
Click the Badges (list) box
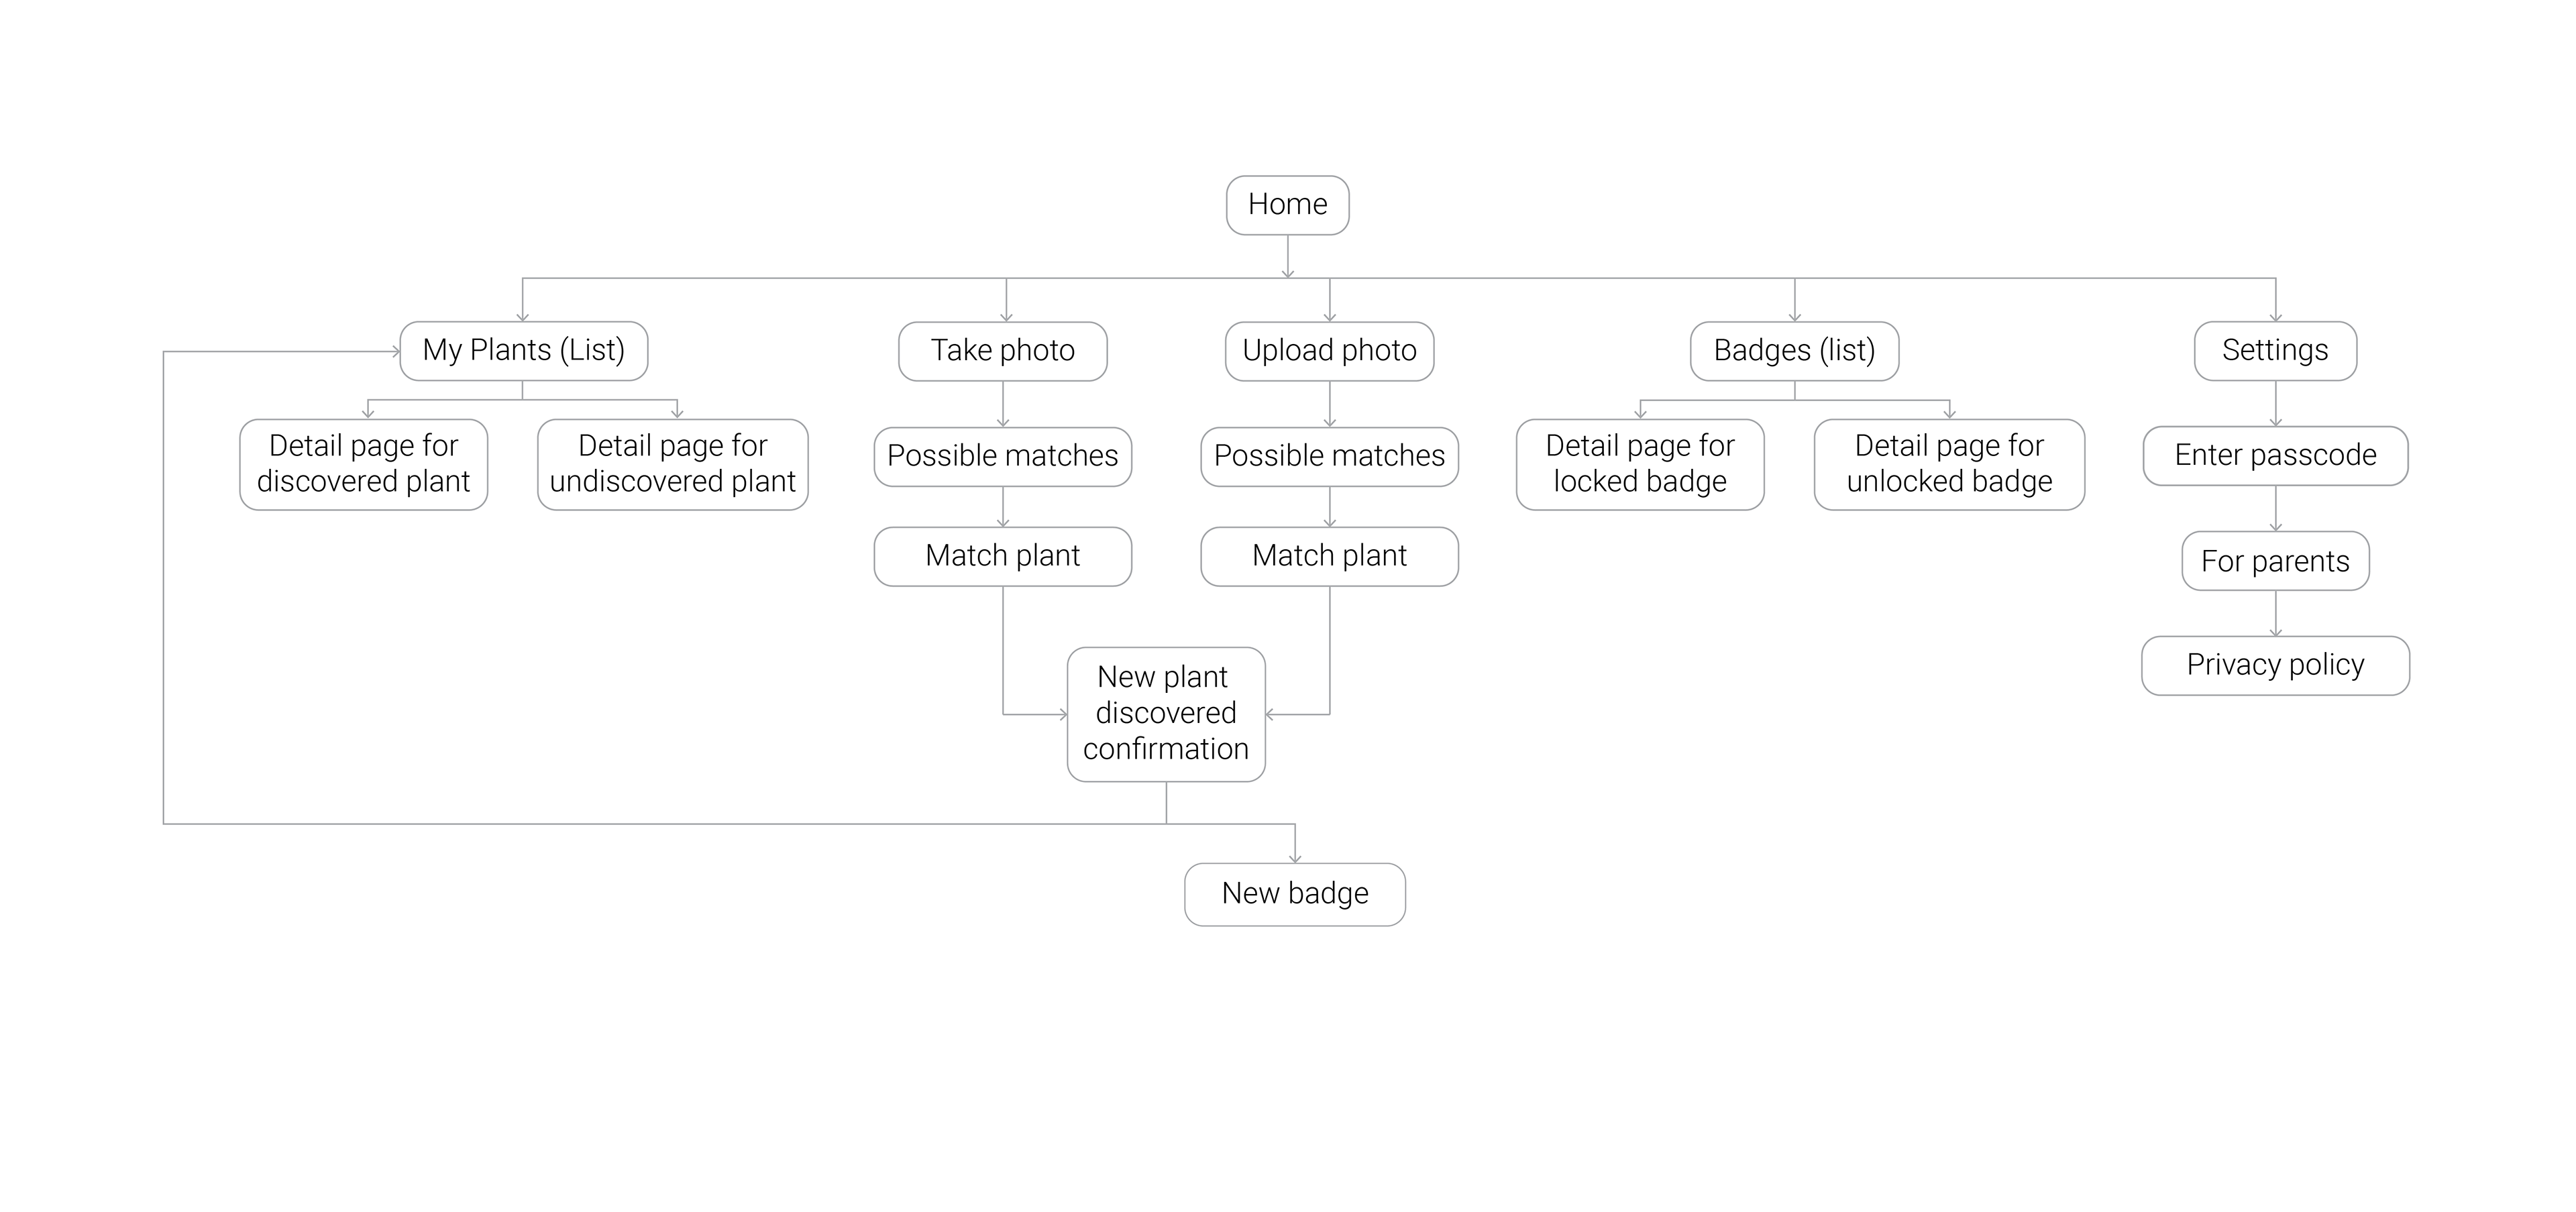[x=1794, y=351]
